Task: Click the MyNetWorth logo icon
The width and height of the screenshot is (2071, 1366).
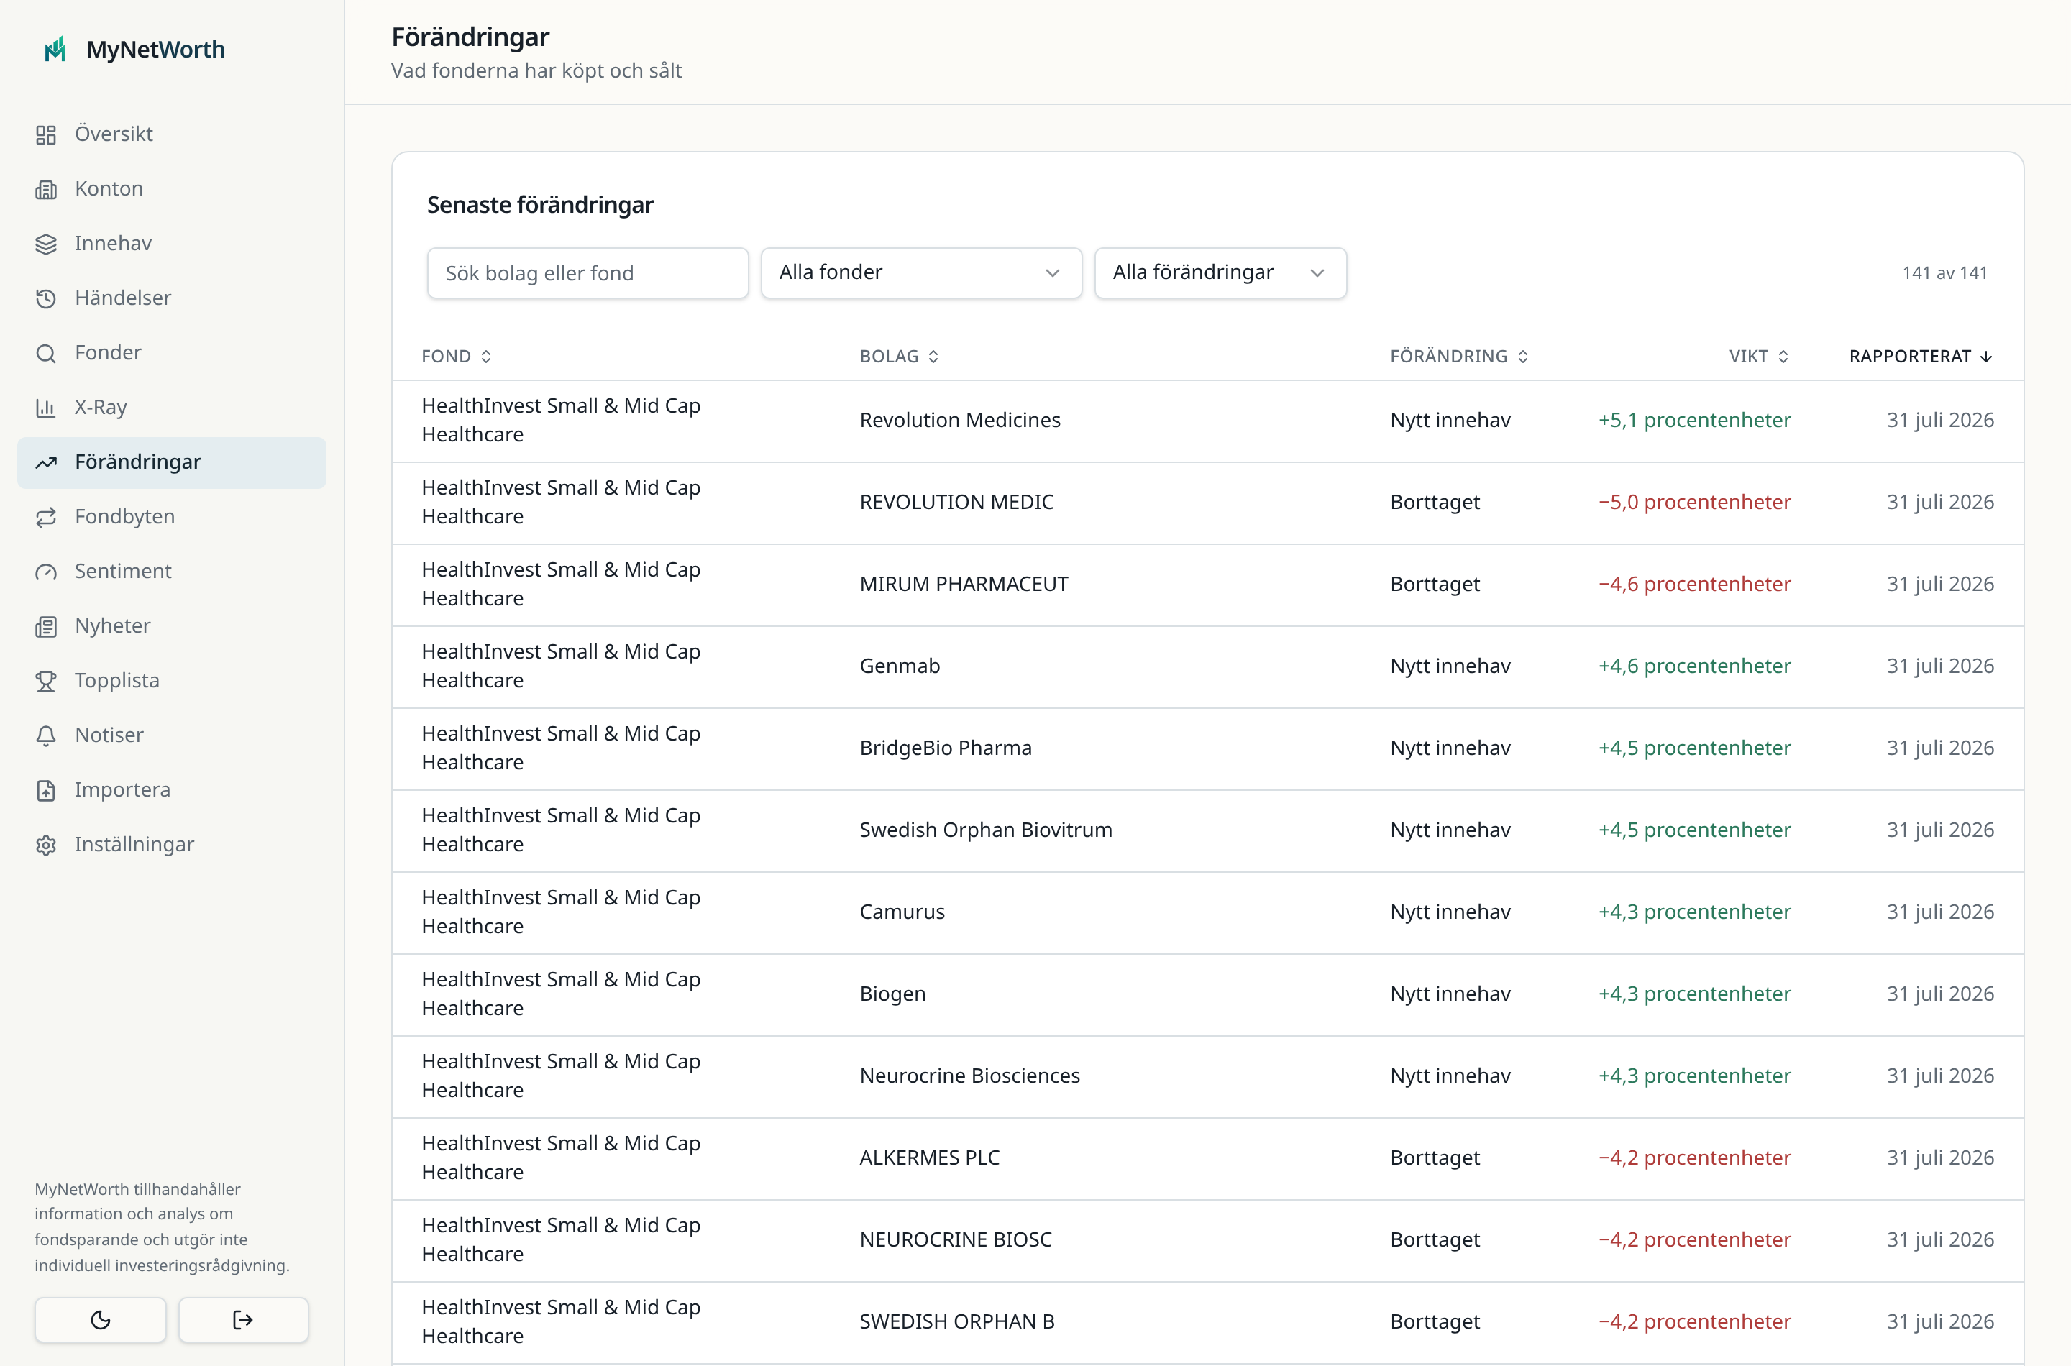Action: click(x=56, y=49)
